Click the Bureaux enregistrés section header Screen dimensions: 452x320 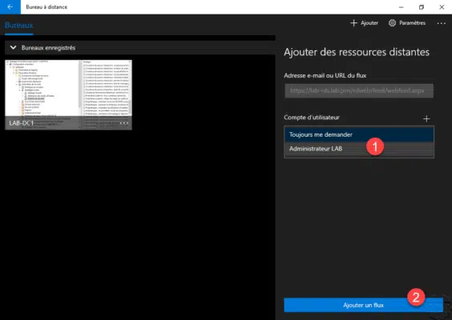pos(140,48)
